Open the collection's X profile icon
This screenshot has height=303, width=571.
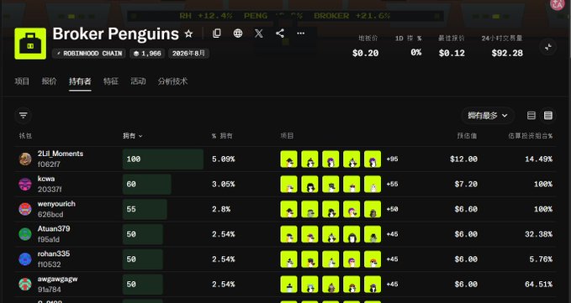258,34
